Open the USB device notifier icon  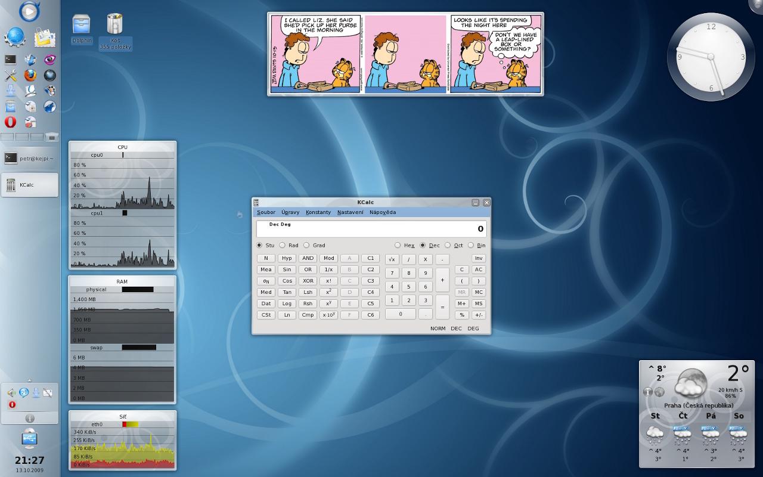pos(29,439)
